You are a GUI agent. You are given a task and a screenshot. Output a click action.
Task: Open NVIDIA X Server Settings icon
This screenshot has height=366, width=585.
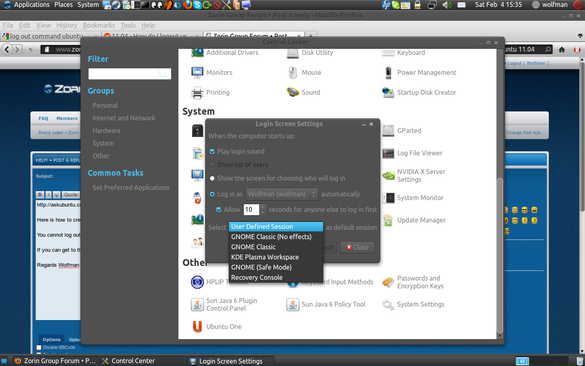(x=388, y=176)
